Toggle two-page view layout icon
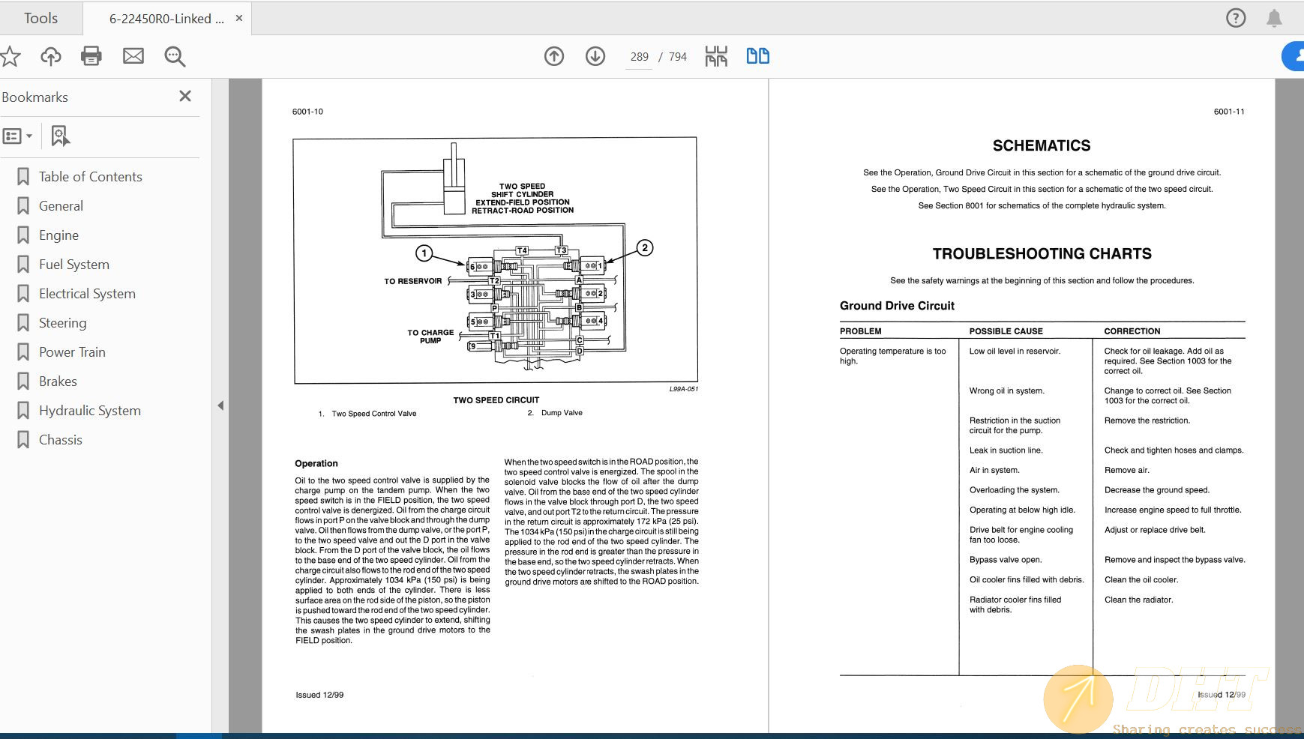Image resolution: width=1304 pixels, height=739 pixels. (757, 56)
